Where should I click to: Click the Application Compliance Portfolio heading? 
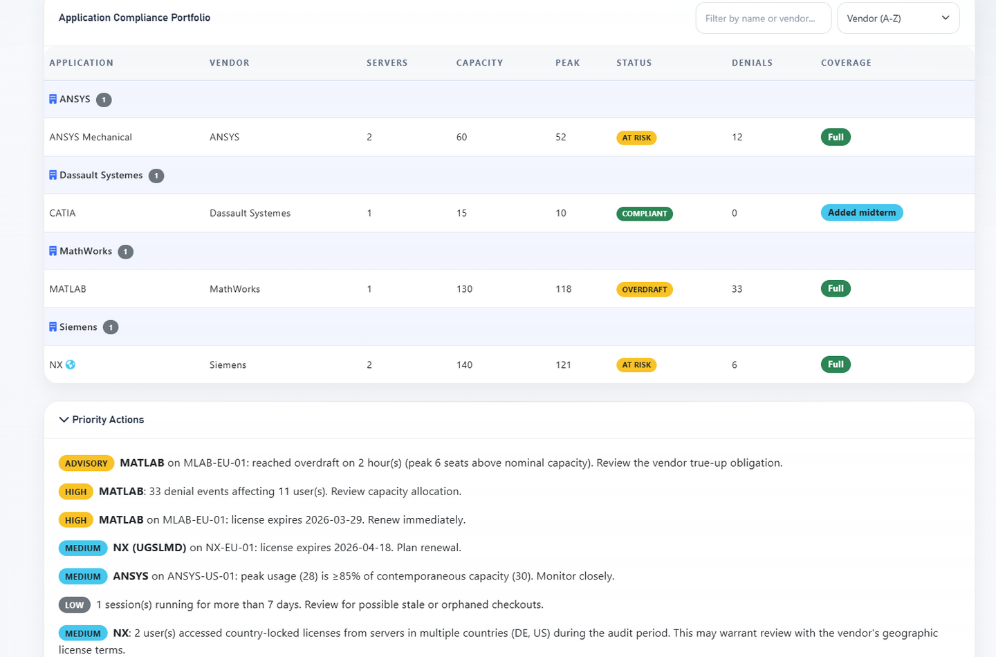134,18
